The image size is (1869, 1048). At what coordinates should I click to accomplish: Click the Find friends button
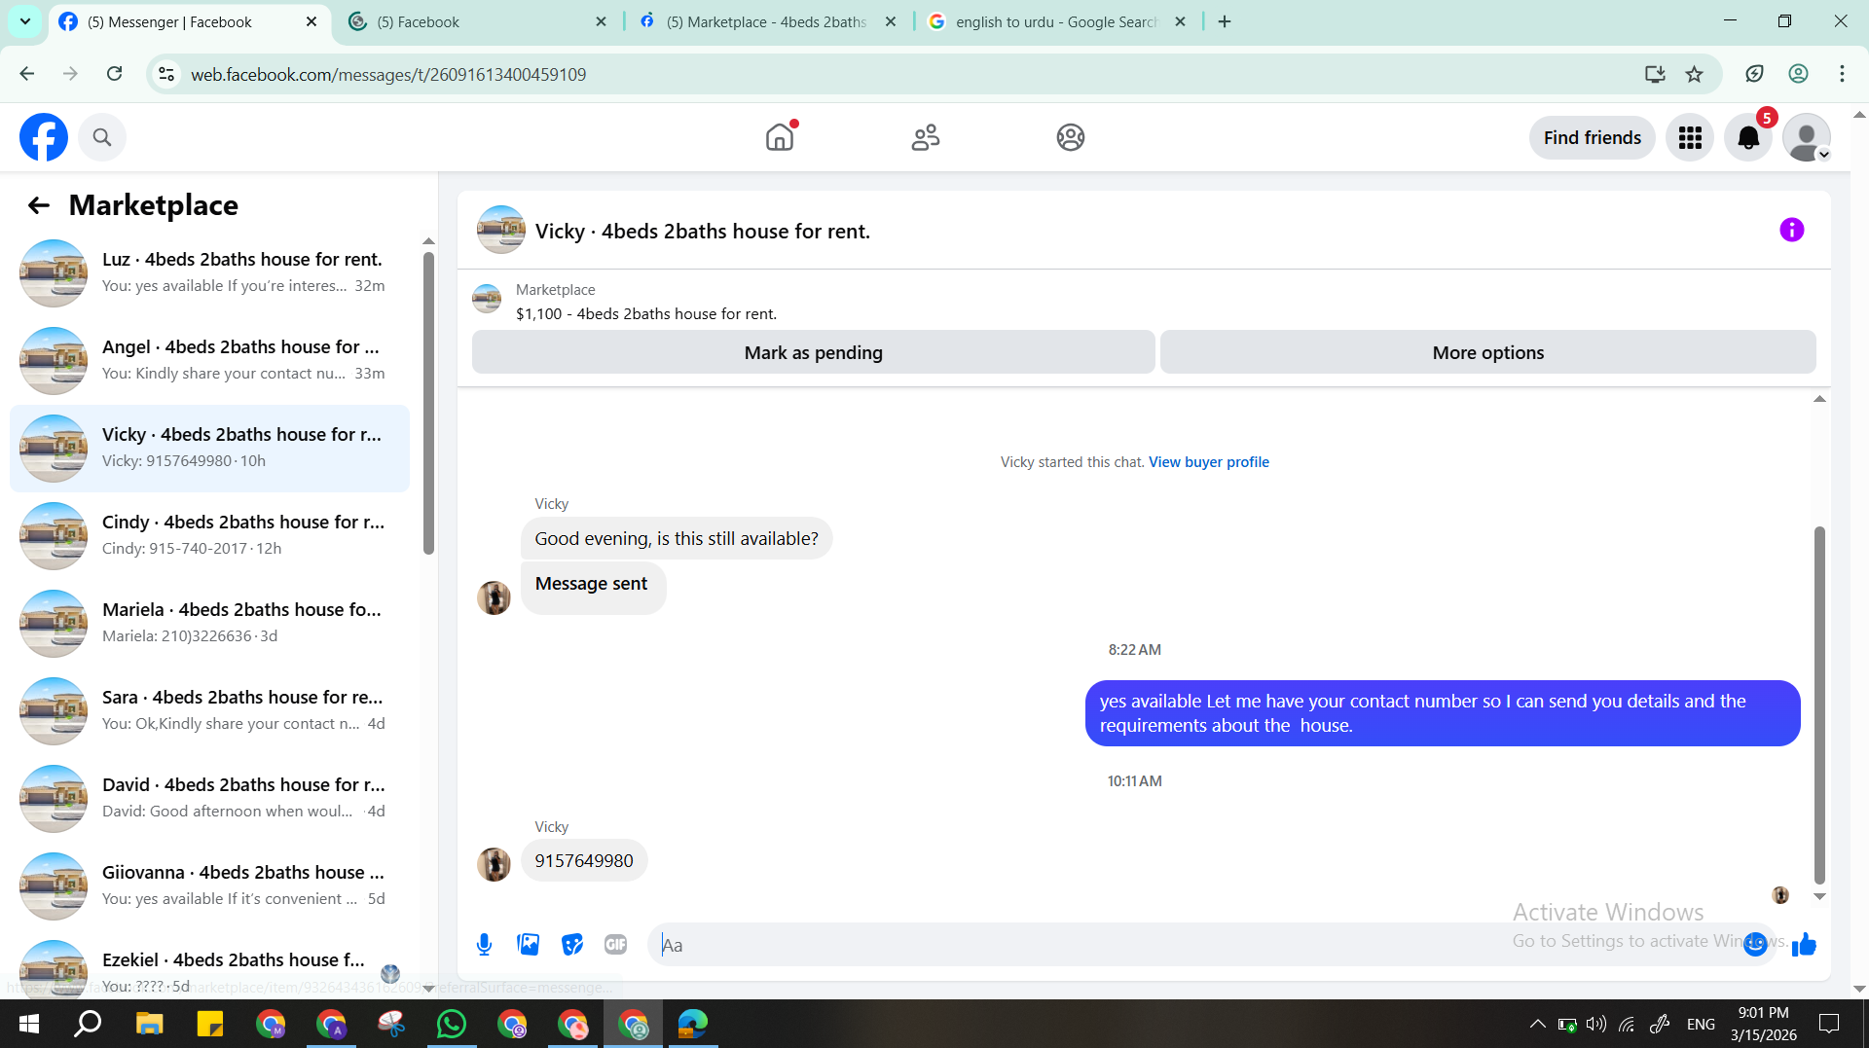tap(1593, 137)
